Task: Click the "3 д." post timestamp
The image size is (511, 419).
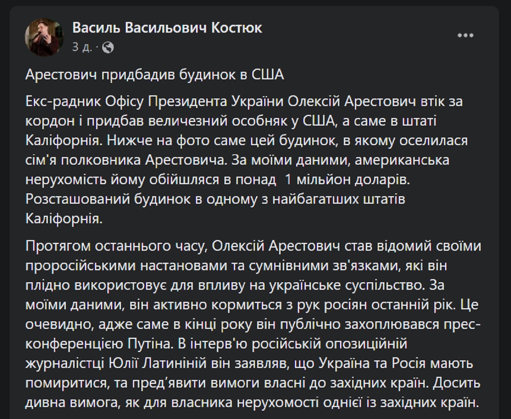Action: coord(81,47)
